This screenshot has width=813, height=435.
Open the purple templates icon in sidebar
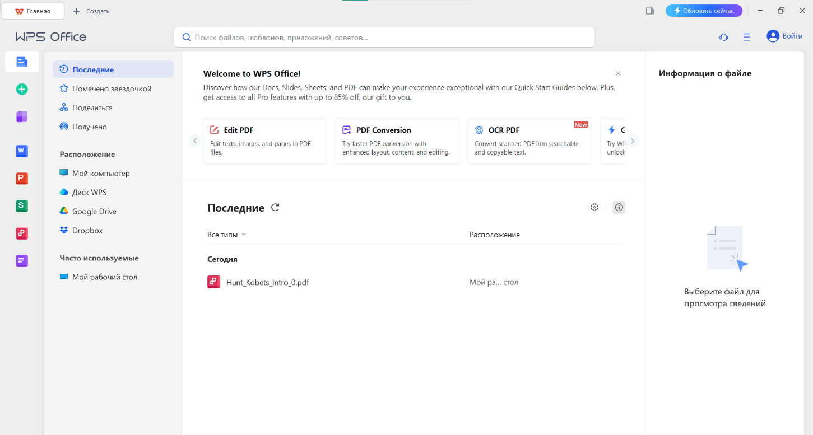pyautogui.click(x=22, y=116)
